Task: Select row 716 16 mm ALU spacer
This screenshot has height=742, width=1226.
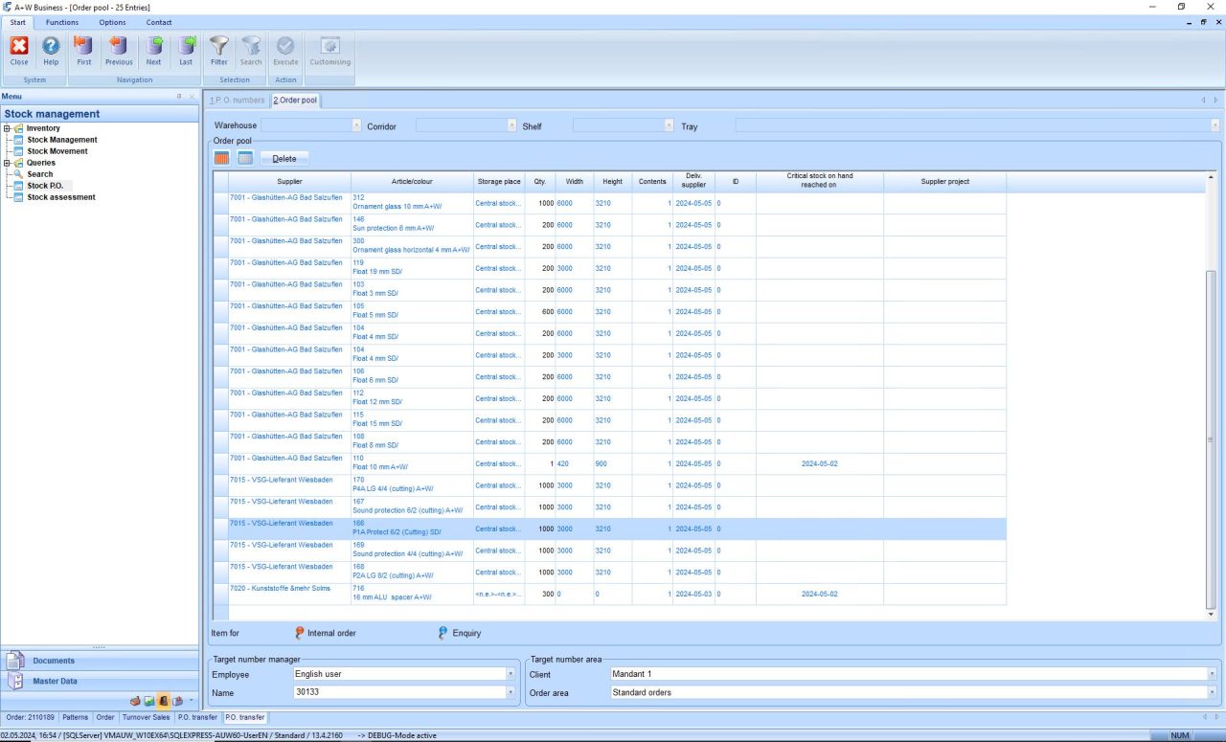Action: [609, 594]
